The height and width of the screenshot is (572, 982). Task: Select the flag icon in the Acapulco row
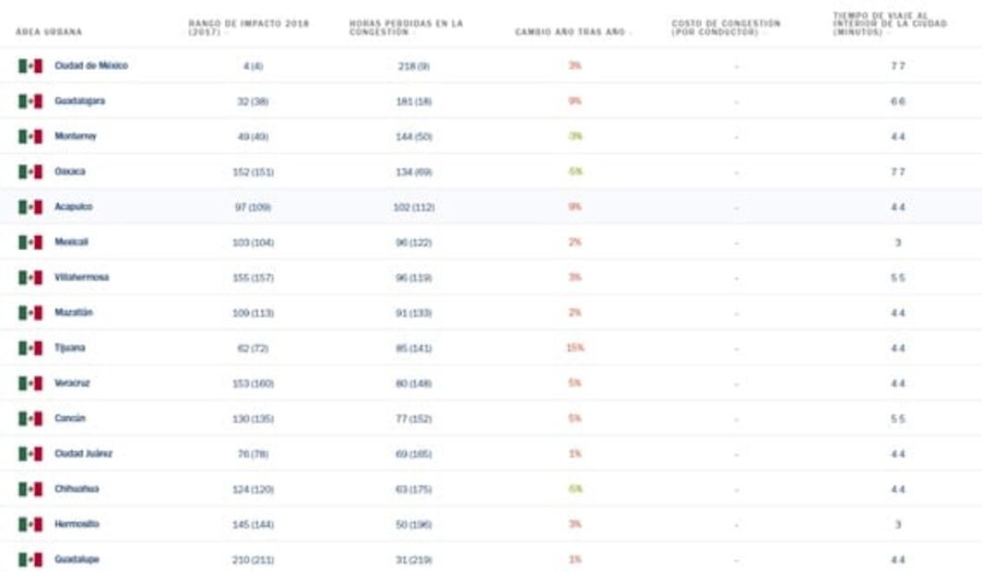(x=30, y=208)
